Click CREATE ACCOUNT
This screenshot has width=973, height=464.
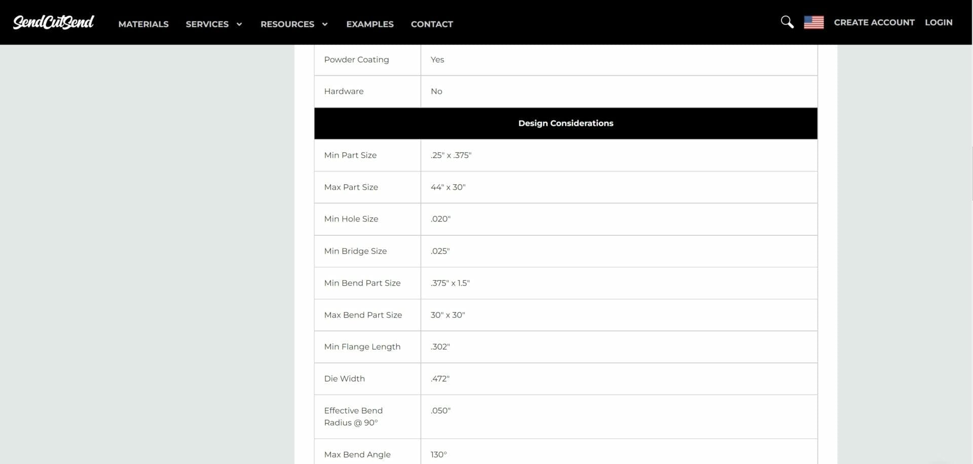[874, 22]
